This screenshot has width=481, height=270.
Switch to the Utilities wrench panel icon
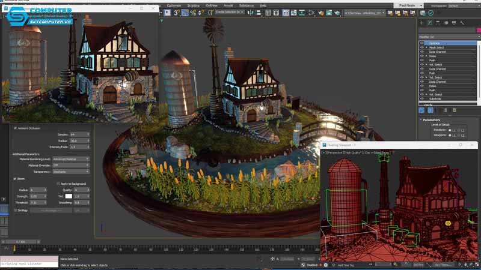[462, 23]
